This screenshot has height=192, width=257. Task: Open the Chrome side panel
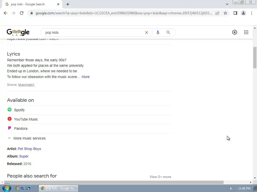[x=235, y=13]
